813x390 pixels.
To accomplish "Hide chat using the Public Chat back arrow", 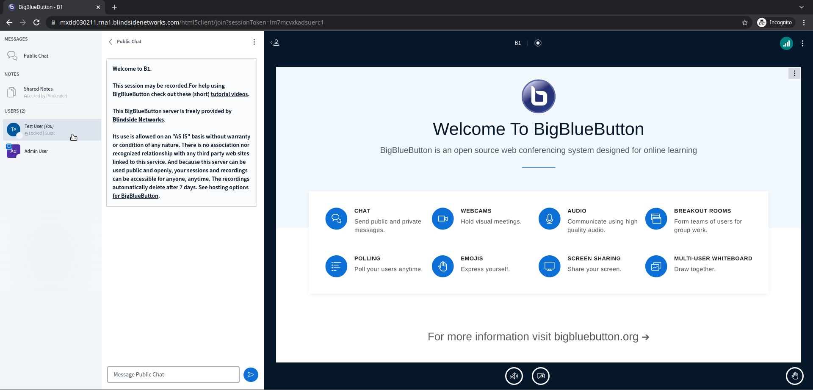I will (x=111, y=41).
